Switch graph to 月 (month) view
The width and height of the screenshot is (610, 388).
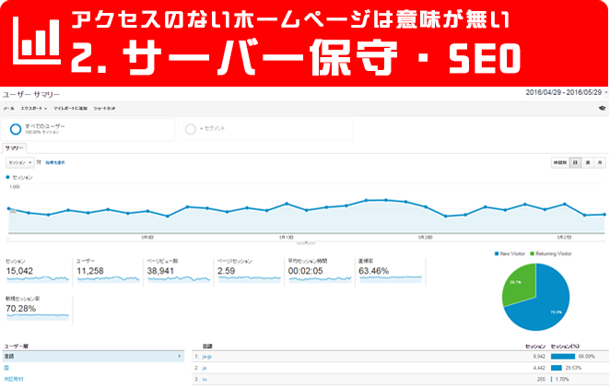[x=600, y=162]
